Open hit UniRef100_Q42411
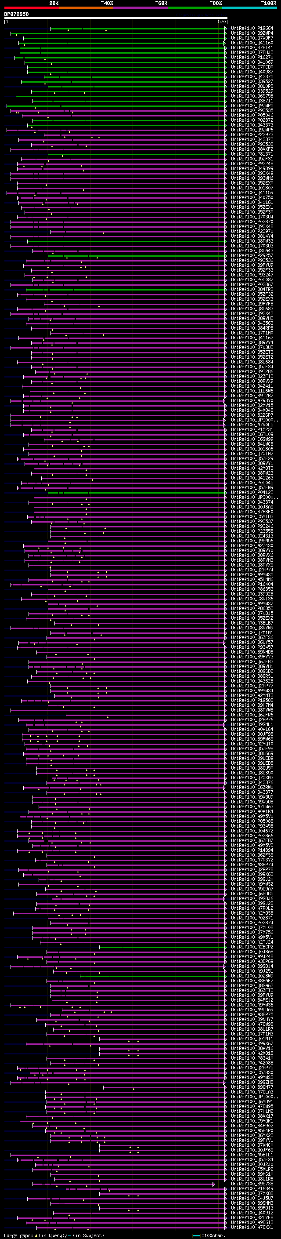The width and height of the screenshot is (281, 1239). [x=252, y=386]
